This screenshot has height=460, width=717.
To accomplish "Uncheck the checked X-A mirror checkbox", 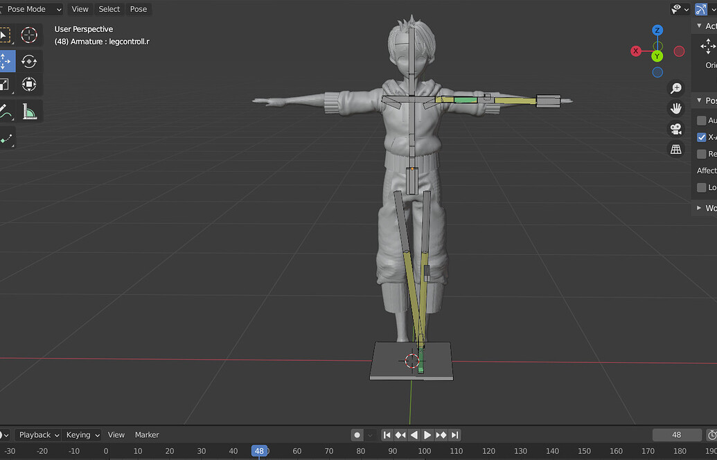I will [x=702, y=137].
